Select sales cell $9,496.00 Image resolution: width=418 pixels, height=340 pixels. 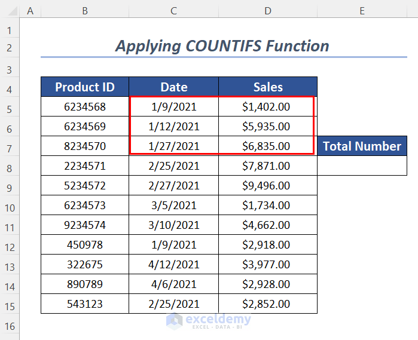[268, 185]
